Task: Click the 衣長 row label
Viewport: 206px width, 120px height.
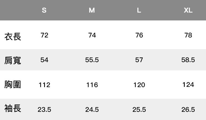Action: pos(13,37)
